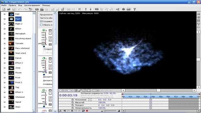Open the Помощь menu
Screen dimensions: 201x113
point(46,5)
